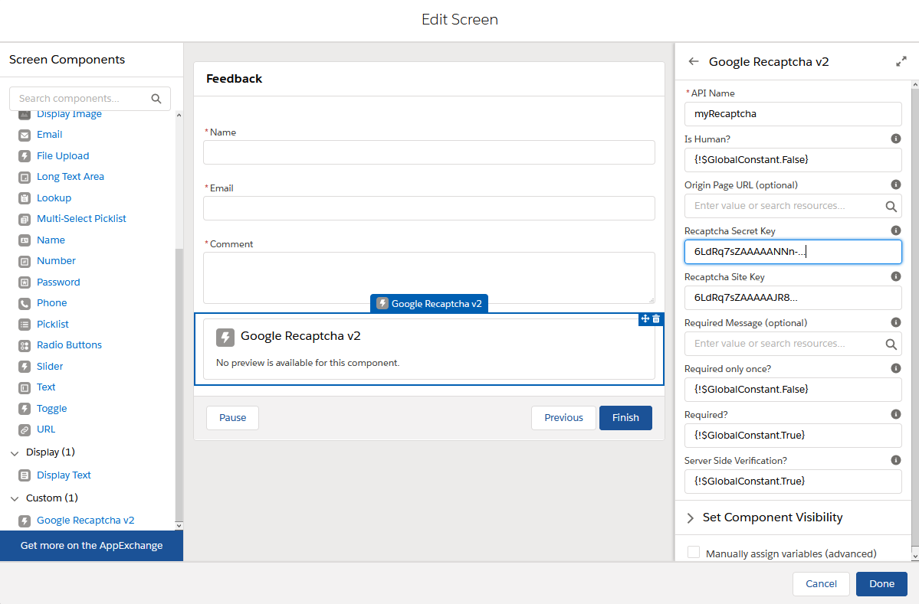Click the Display Text icon
The image size is (919, 604).
click(25, 476)
